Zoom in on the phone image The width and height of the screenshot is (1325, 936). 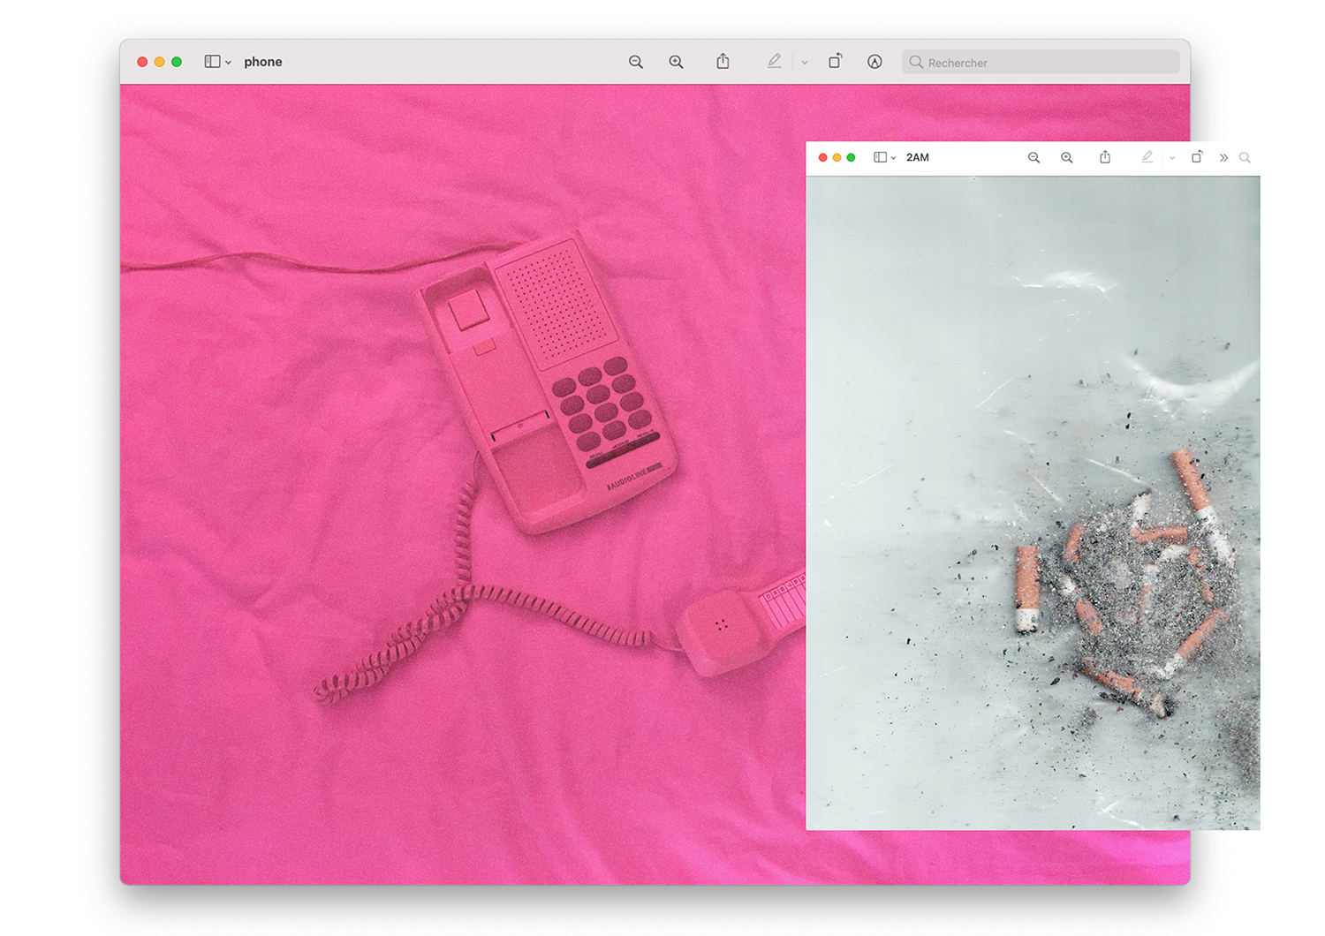[x=676, y=62]
